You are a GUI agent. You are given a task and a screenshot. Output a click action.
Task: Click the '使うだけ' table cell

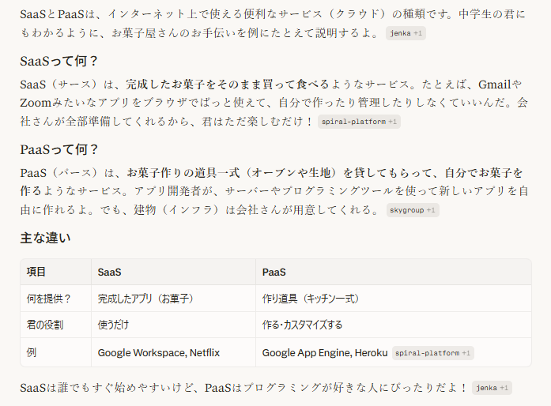point(174,325)
